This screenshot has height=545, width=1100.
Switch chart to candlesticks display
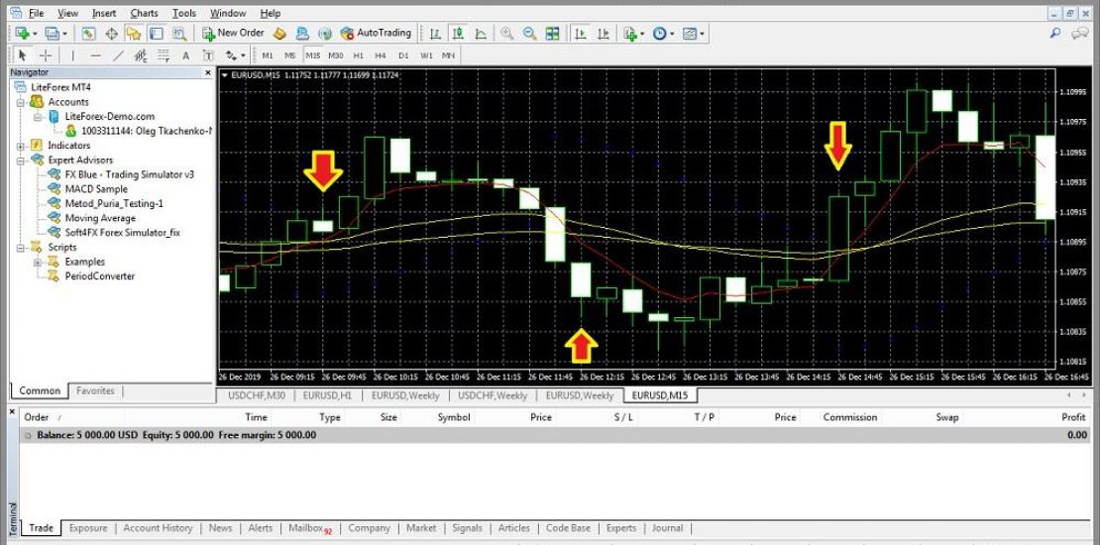[x=458, y=33]
